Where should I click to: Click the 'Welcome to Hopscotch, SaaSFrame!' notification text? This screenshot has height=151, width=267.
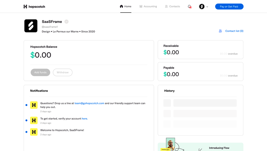click(x=62, y=130)
